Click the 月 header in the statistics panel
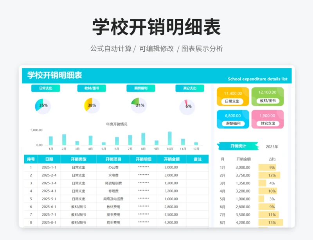 (x=222, y=159)
